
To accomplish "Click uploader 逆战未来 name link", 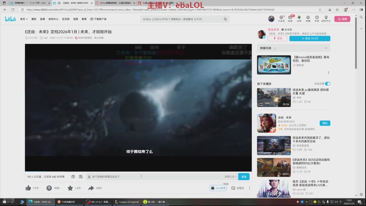I will (x=273, y=29).
